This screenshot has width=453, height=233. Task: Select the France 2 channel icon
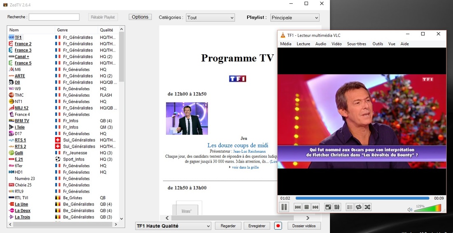coord(11,44)
